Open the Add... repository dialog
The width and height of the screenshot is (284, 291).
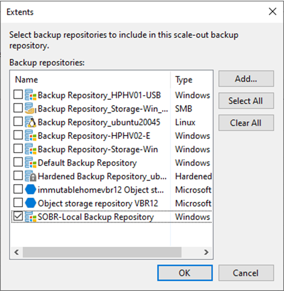[246, 78]
